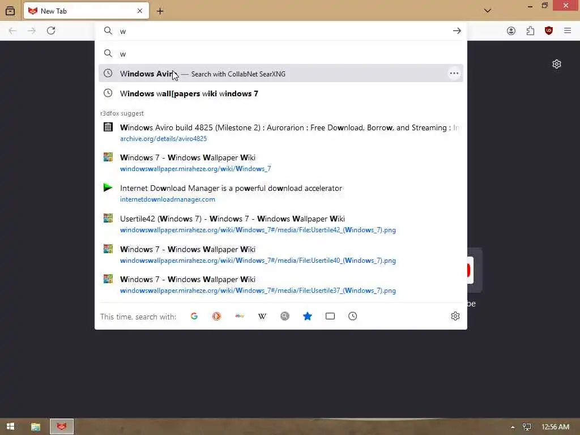Click the green IDM favicon
Image resolution: width=580 pixels, height=435 pixels.
(x=108, y=187)
